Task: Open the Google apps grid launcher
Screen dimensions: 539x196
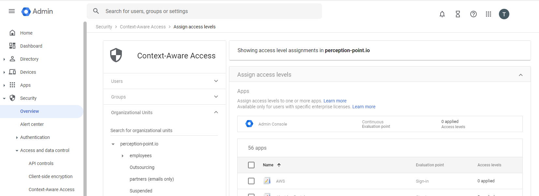Action: [x=488, y=14]
